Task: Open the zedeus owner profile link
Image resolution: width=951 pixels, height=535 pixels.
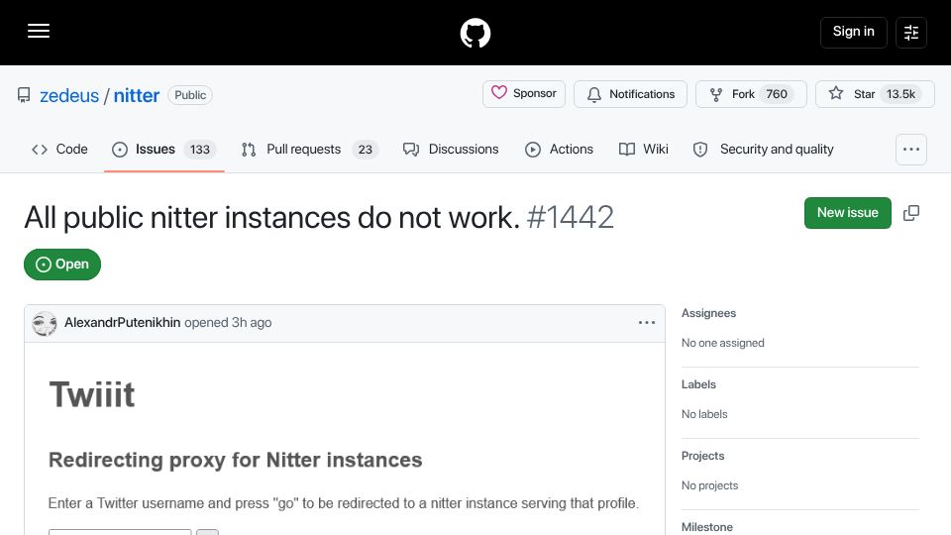Action: pos(69,95)
